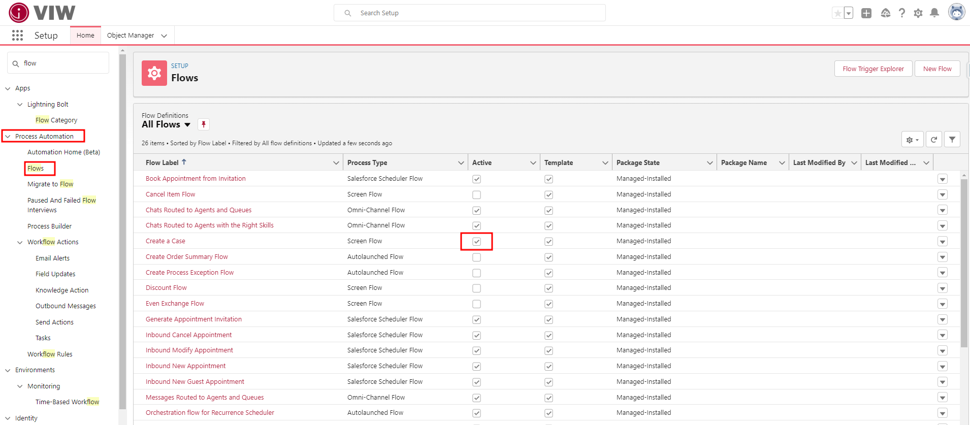The width and height of the screenshot is (970, 425).
Task: Select Flows in the setup tree
Action: 36,168
